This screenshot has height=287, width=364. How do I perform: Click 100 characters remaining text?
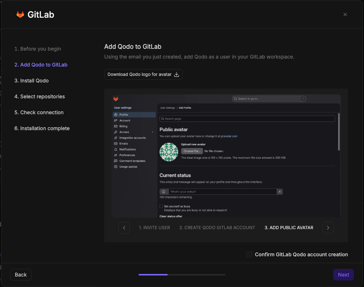point(176,197)
